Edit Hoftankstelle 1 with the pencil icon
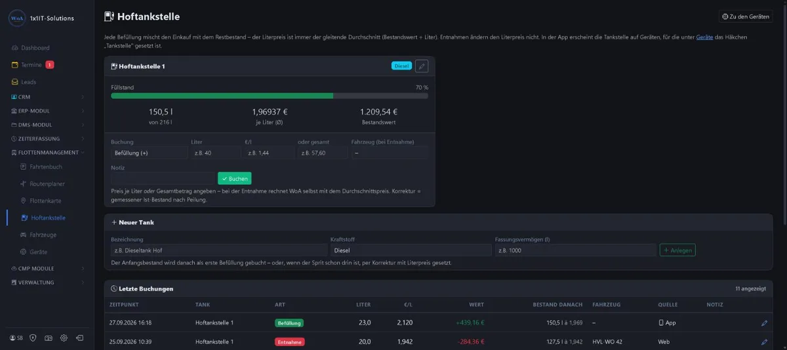The width and height of the screenshot is (787, 350). coord(422,66)
